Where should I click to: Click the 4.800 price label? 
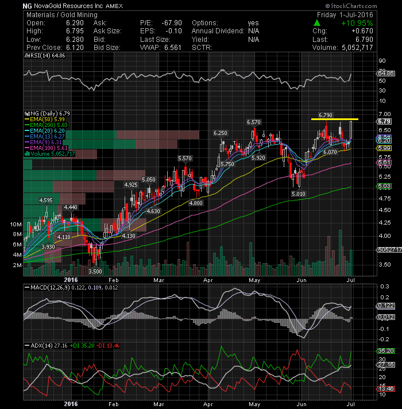coord(196,203)
